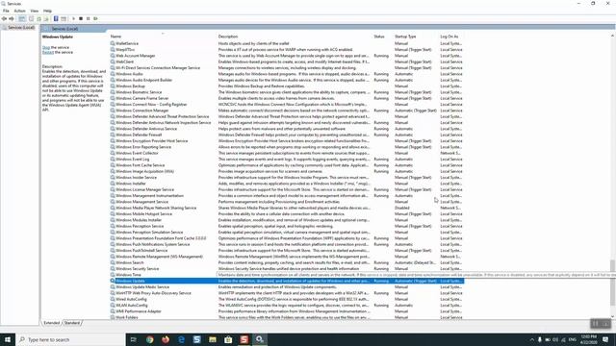Select the Windows Update Medic Service row
The width and height of the screenshot is (616, 346).
(287, 287)
